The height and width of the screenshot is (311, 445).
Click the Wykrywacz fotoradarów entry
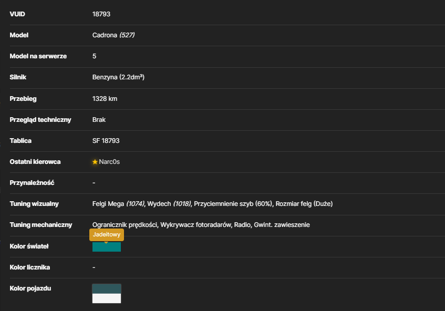196,225
